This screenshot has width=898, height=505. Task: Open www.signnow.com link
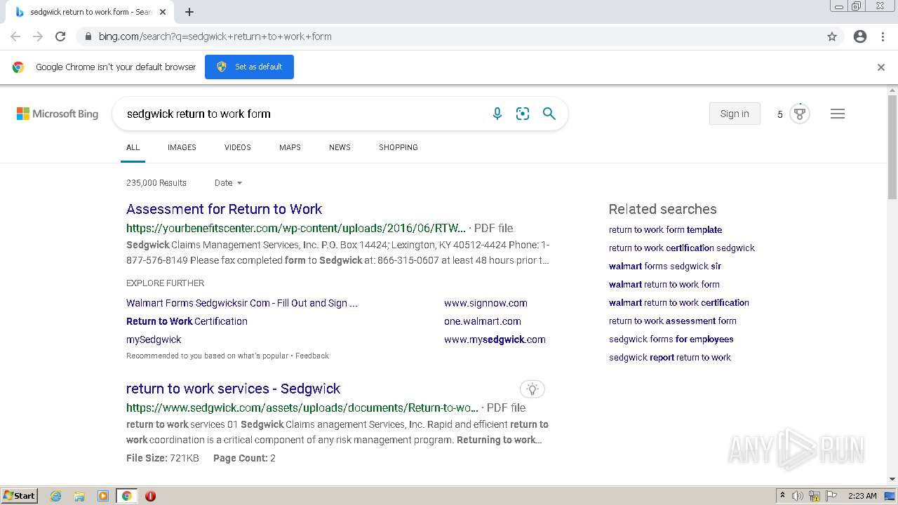485,303
